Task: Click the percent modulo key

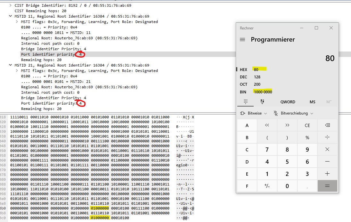Action: point(307,137)
